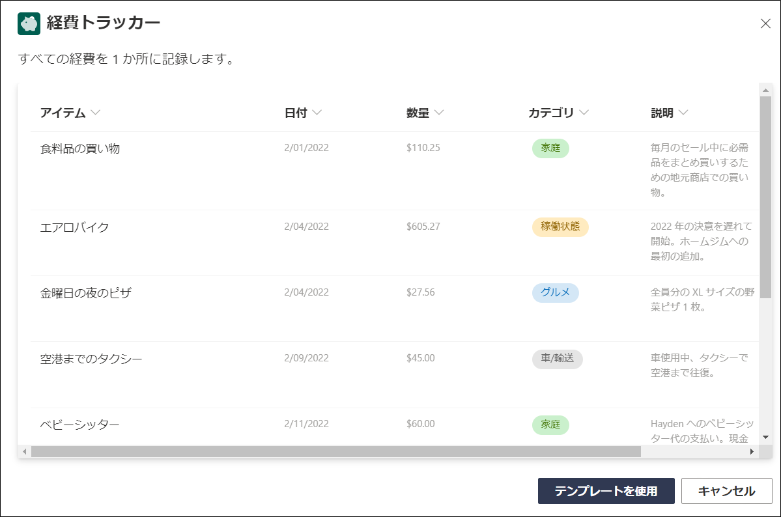Open the カテゴリ column dropdown
Image resolution: width=781 pixels, height=517 pixels.
584,113
